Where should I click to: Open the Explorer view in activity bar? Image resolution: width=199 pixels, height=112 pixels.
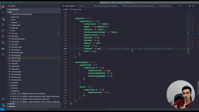click(3, 7)
